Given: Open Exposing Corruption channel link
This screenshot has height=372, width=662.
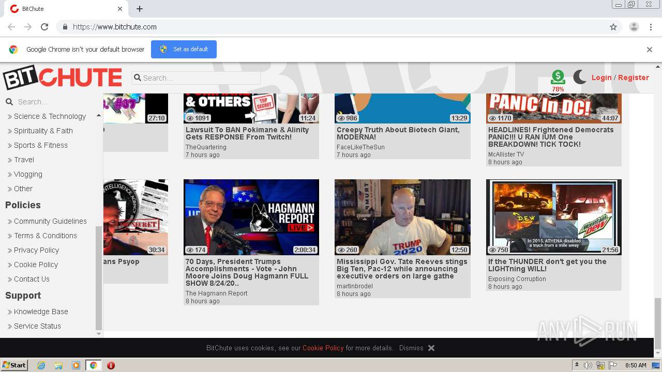Looking at the screenshot, I should (x=517, y=279).
